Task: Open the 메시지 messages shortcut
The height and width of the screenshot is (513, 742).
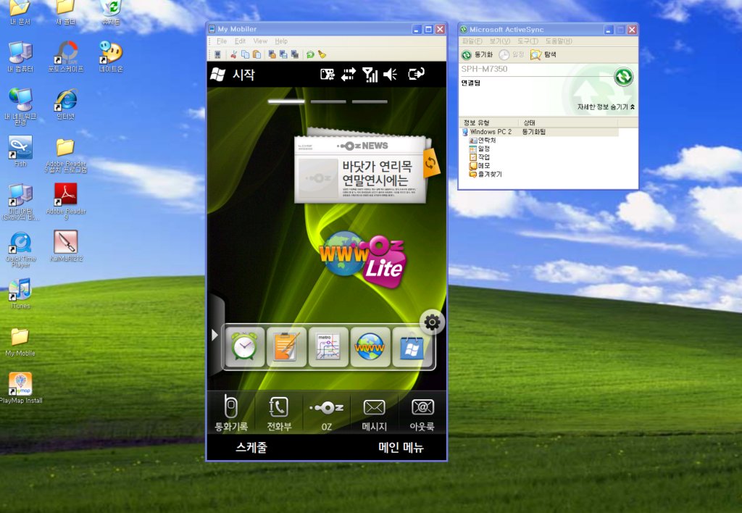Action: tap(375, 413)
